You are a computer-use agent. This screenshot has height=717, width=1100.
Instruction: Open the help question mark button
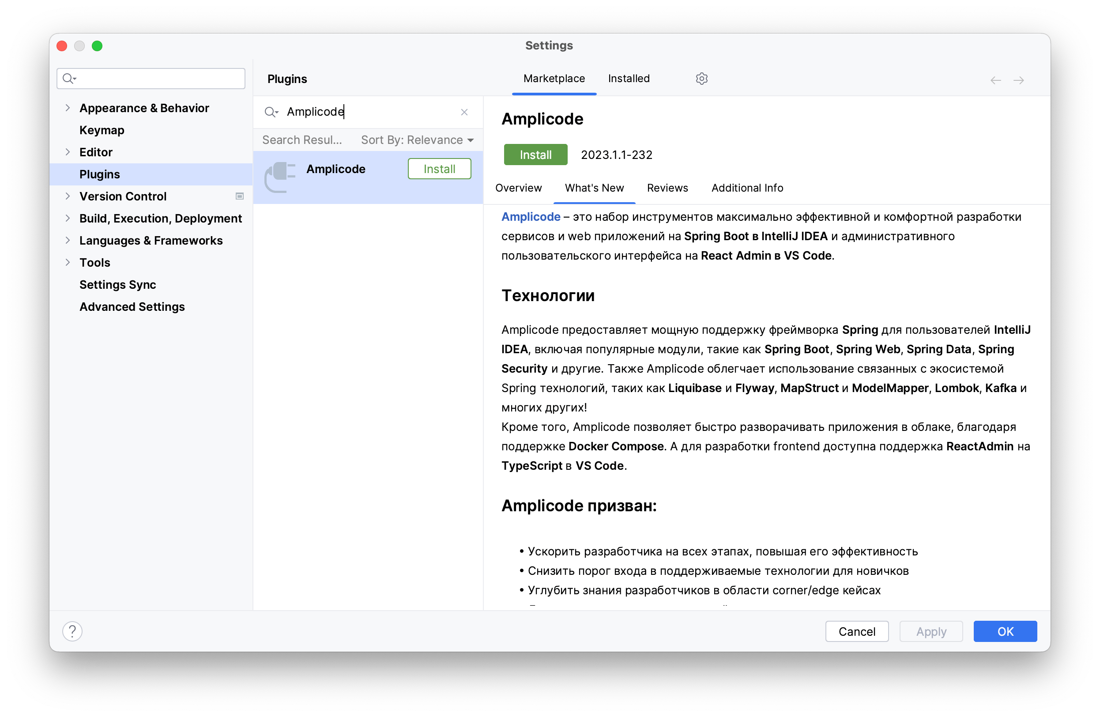72,631
